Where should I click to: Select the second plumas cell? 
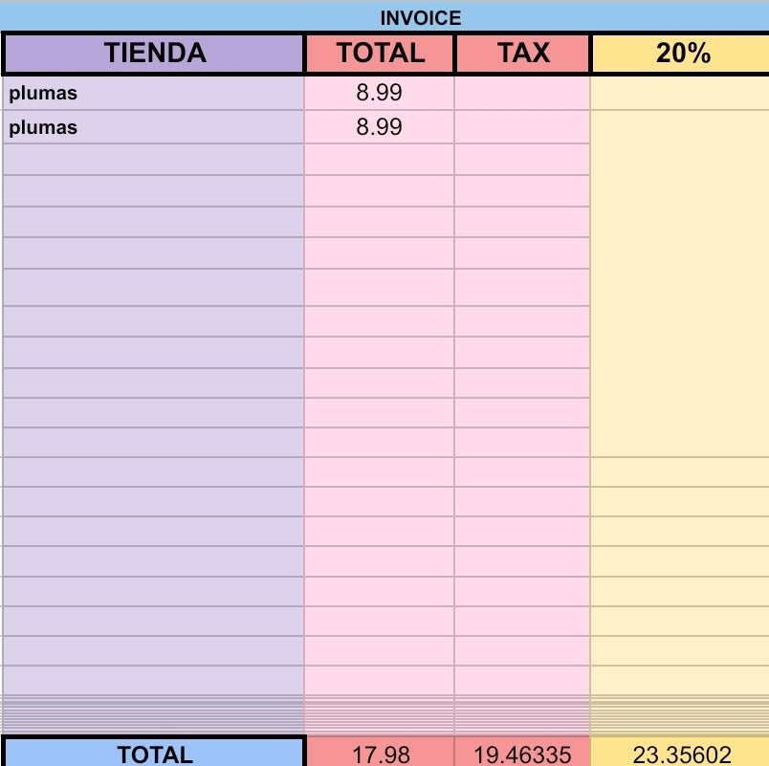tap(153, 127)
